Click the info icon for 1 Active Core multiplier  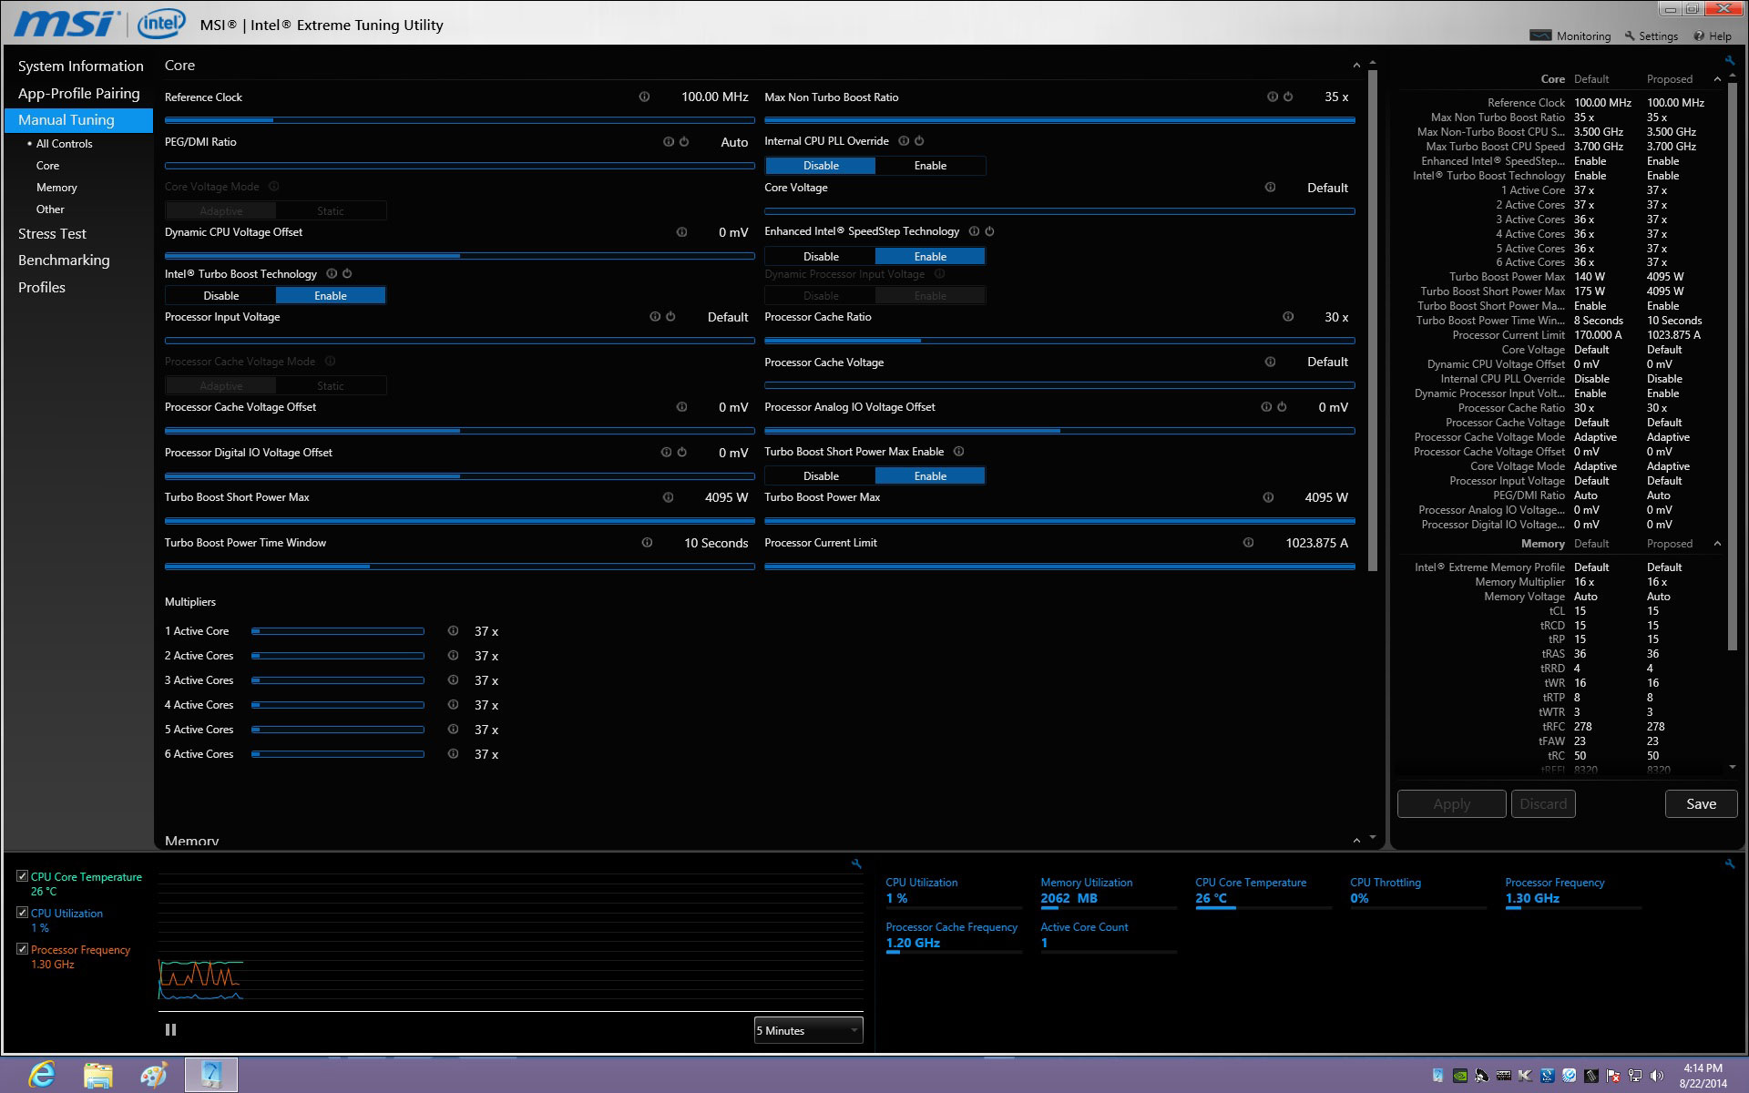coord(453,630)
